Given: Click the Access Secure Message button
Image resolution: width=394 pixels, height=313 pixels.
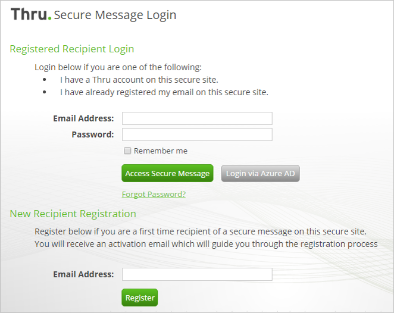Looking at the screenshot, I should click(x=167, y=173).
